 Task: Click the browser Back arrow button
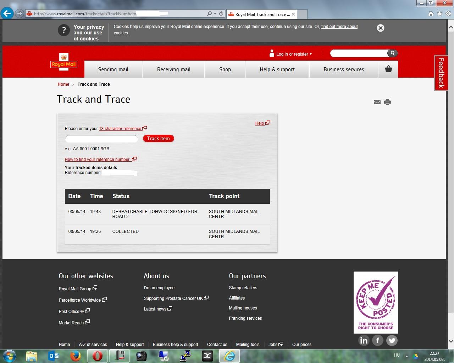click(x=7, y=14)
